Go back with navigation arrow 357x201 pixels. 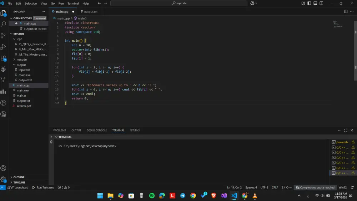click(x=99, y=3)
